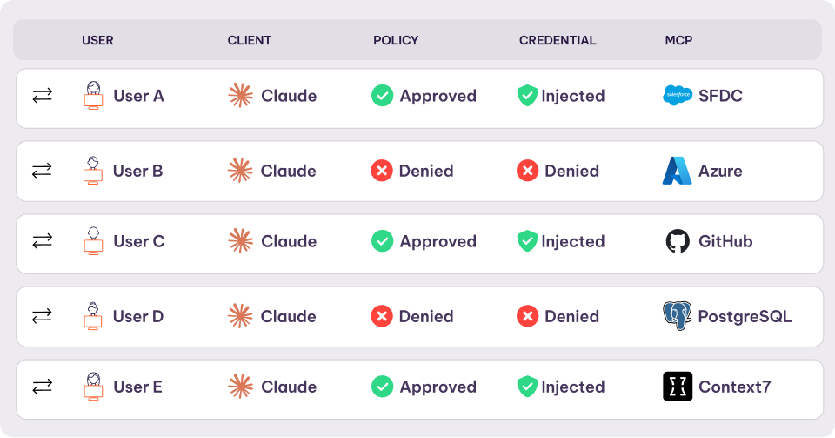The image size is (835, 438).
Task: Click the Claude client text for User E
Action: click(x=289, y=387)
